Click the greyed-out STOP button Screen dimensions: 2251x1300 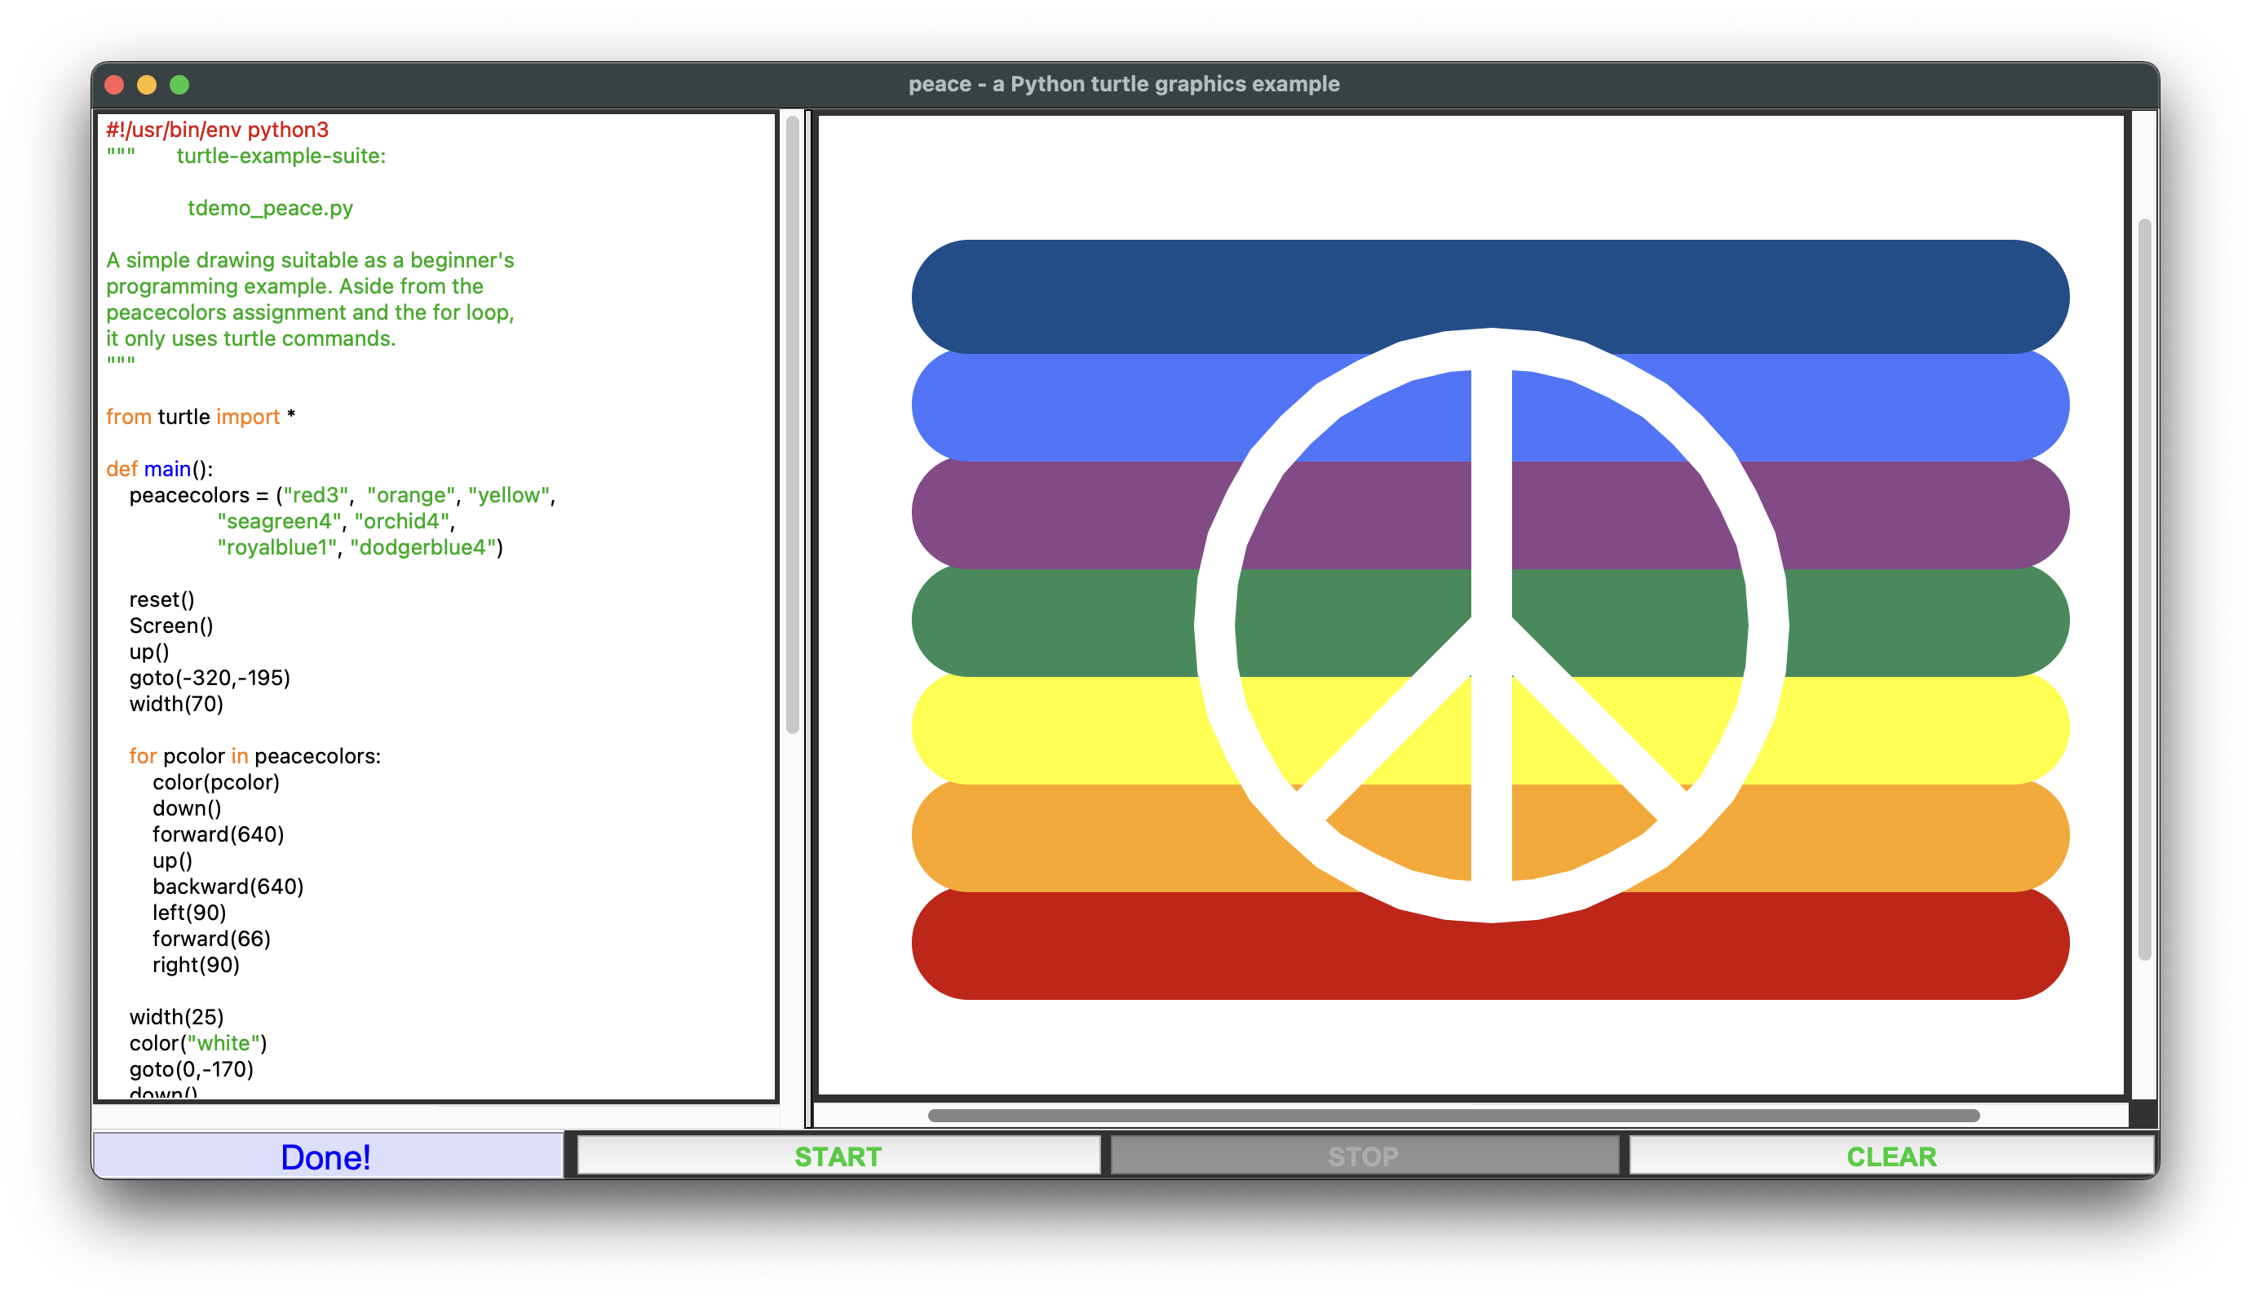click(1364, 1156)
